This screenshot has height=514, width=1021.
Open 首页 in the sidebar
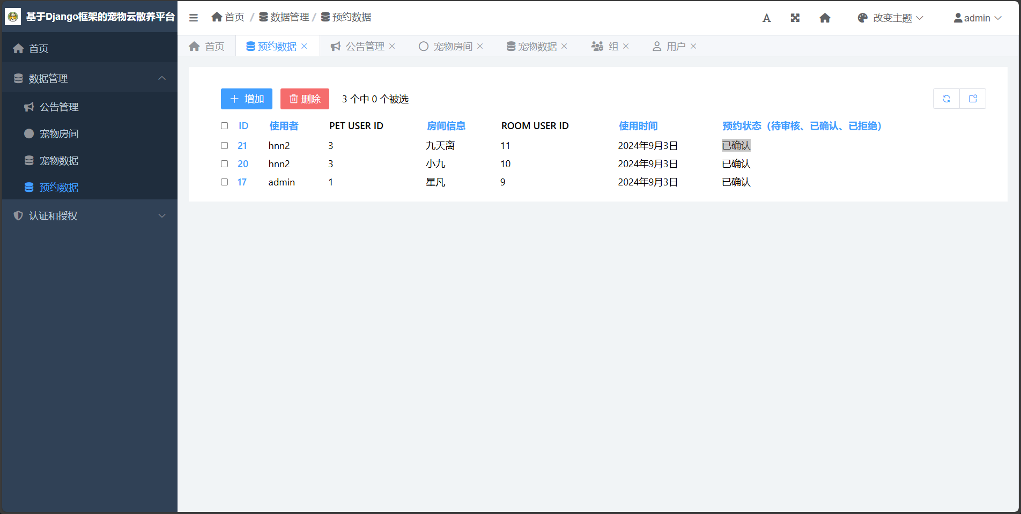coord(90,48)
